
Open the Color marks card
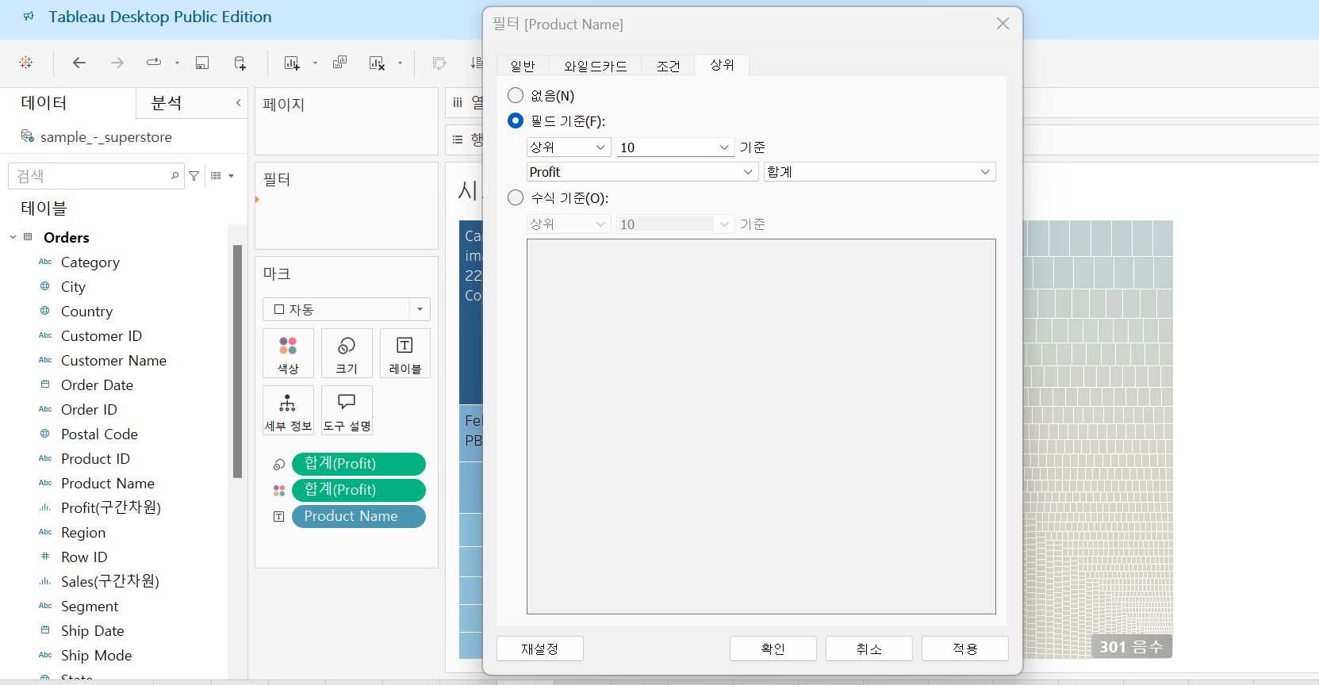coord(288,353)
